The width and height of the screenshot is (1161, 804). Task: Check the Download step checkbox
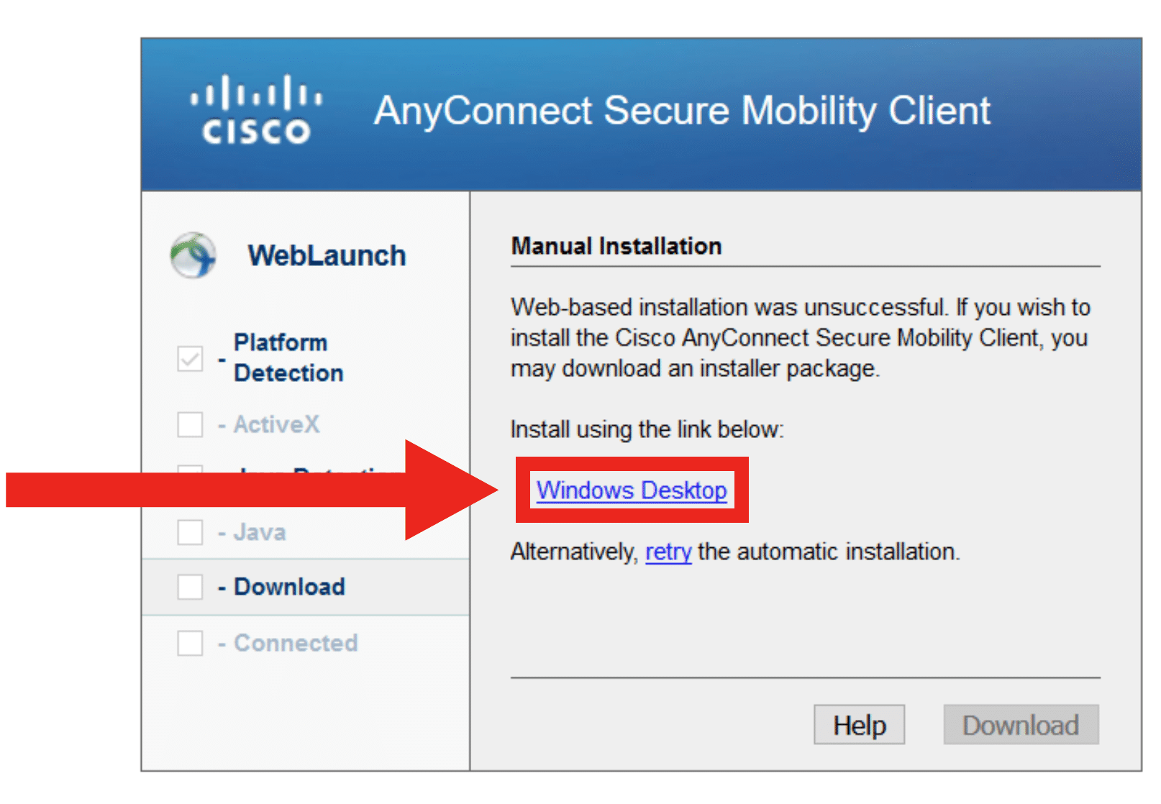pyautogui.click(x=189, y=587)
